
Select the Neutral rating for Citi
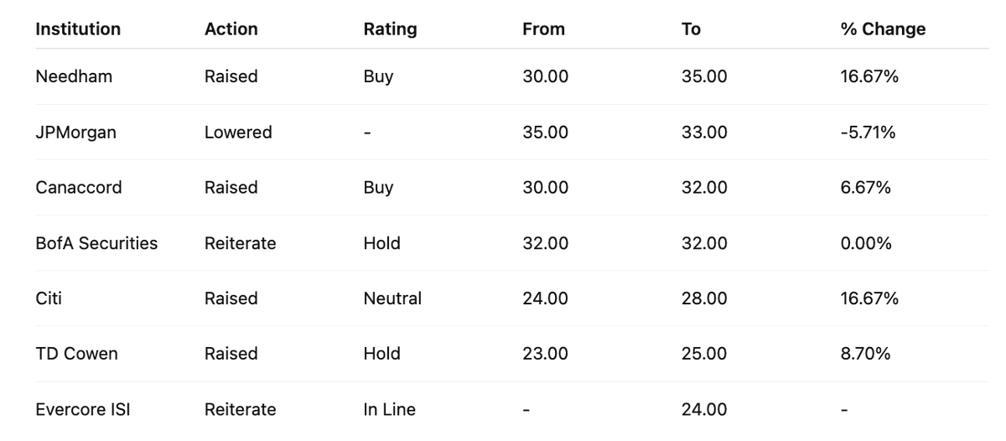coord(392,298)
